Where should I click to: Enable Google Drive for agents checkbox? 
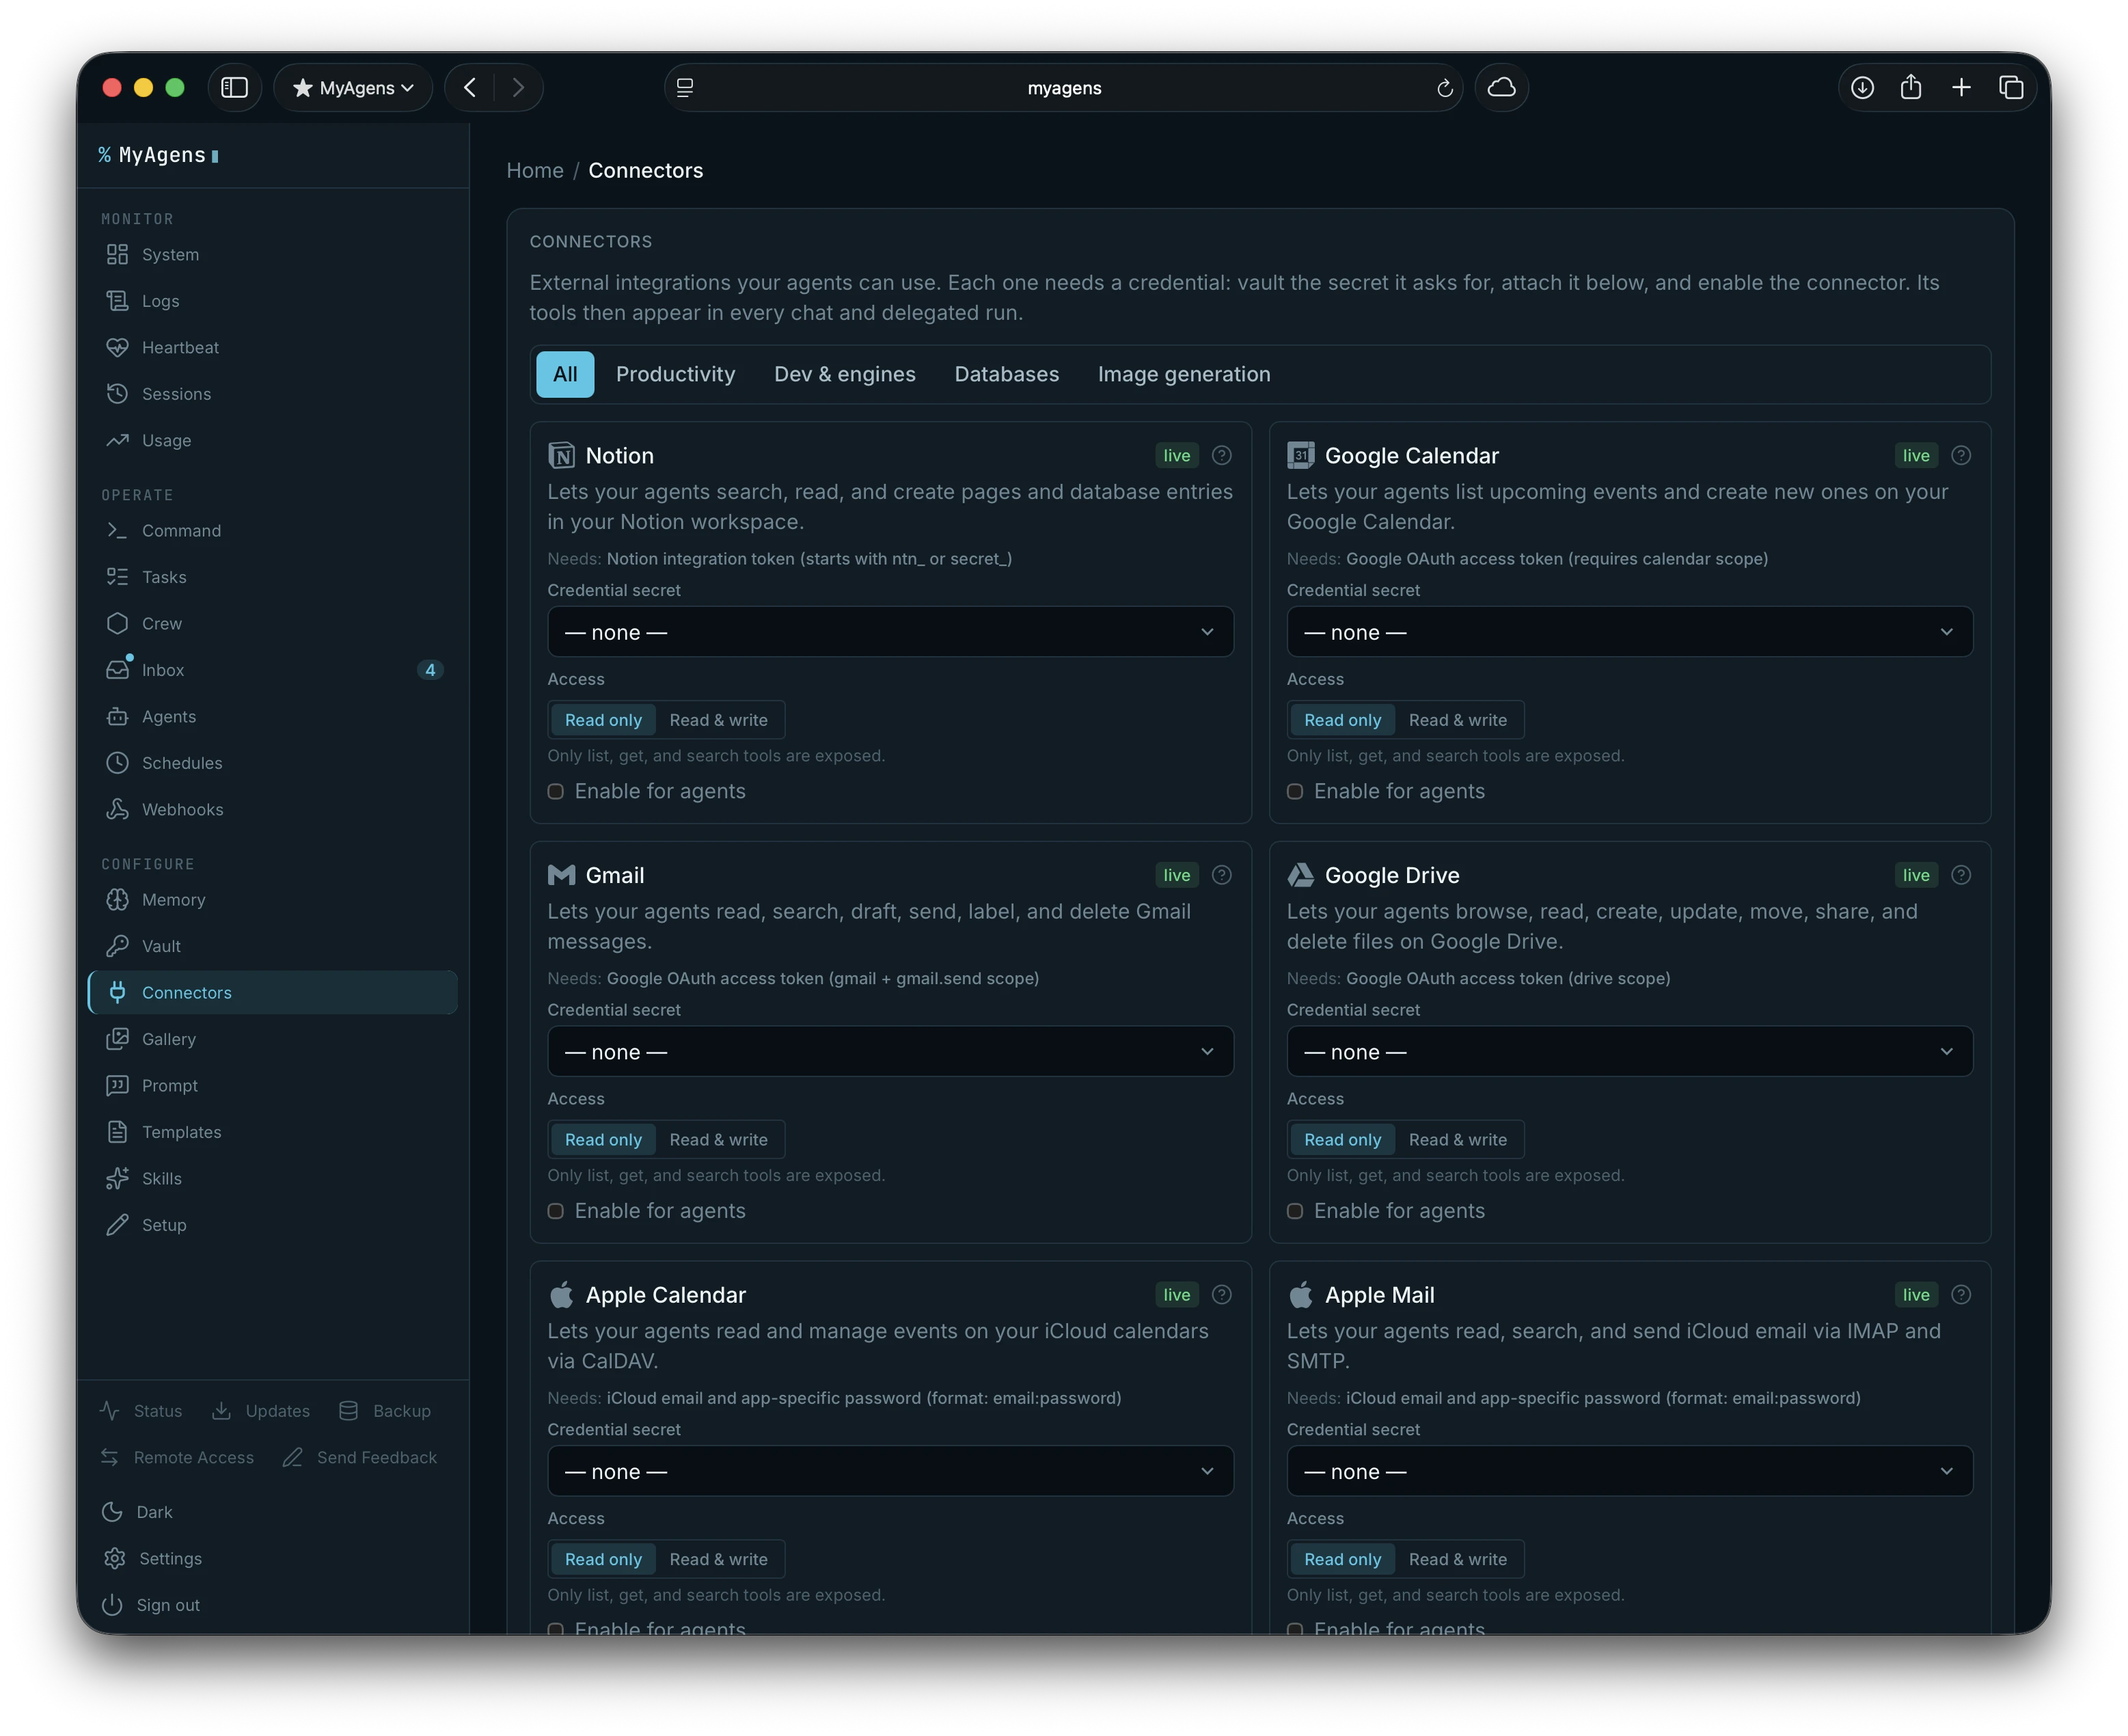1295,1211
